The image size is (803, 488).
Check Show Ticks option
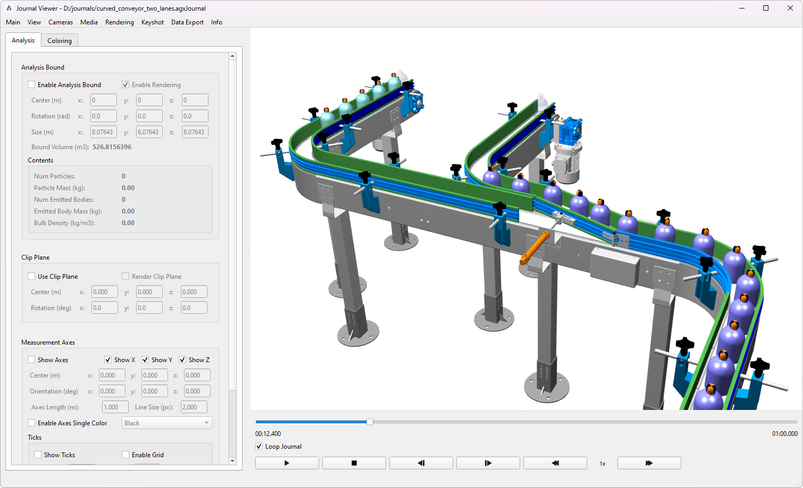(x=38, y=455)
